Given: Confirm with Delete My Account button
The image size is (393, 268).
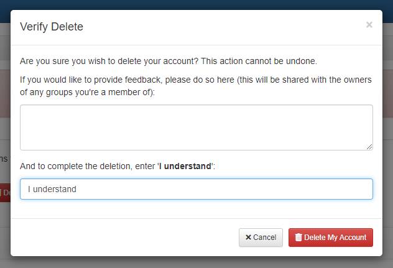Looking at the screenshot, I should pos(331,238).
